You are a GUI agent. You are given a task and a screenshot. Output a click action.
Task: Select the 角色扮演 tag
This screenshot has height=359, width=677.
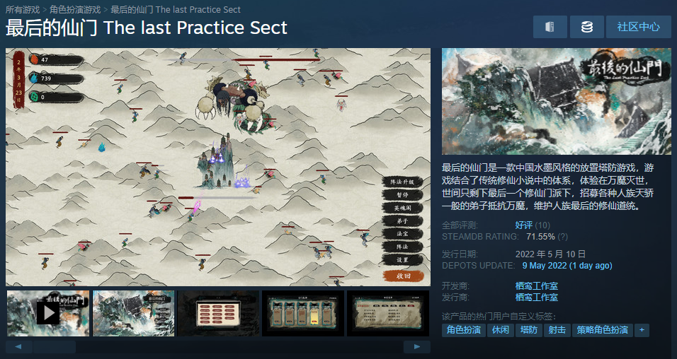pyautogui.click(x=464, y=330)
